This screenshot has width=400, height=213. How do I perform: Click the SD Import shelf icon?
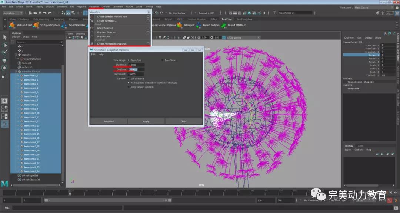point(180,25)
